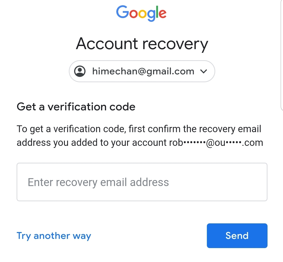Click the word Send on the button
This screenshot has height=262, width=283.
(x=237, y=236)
